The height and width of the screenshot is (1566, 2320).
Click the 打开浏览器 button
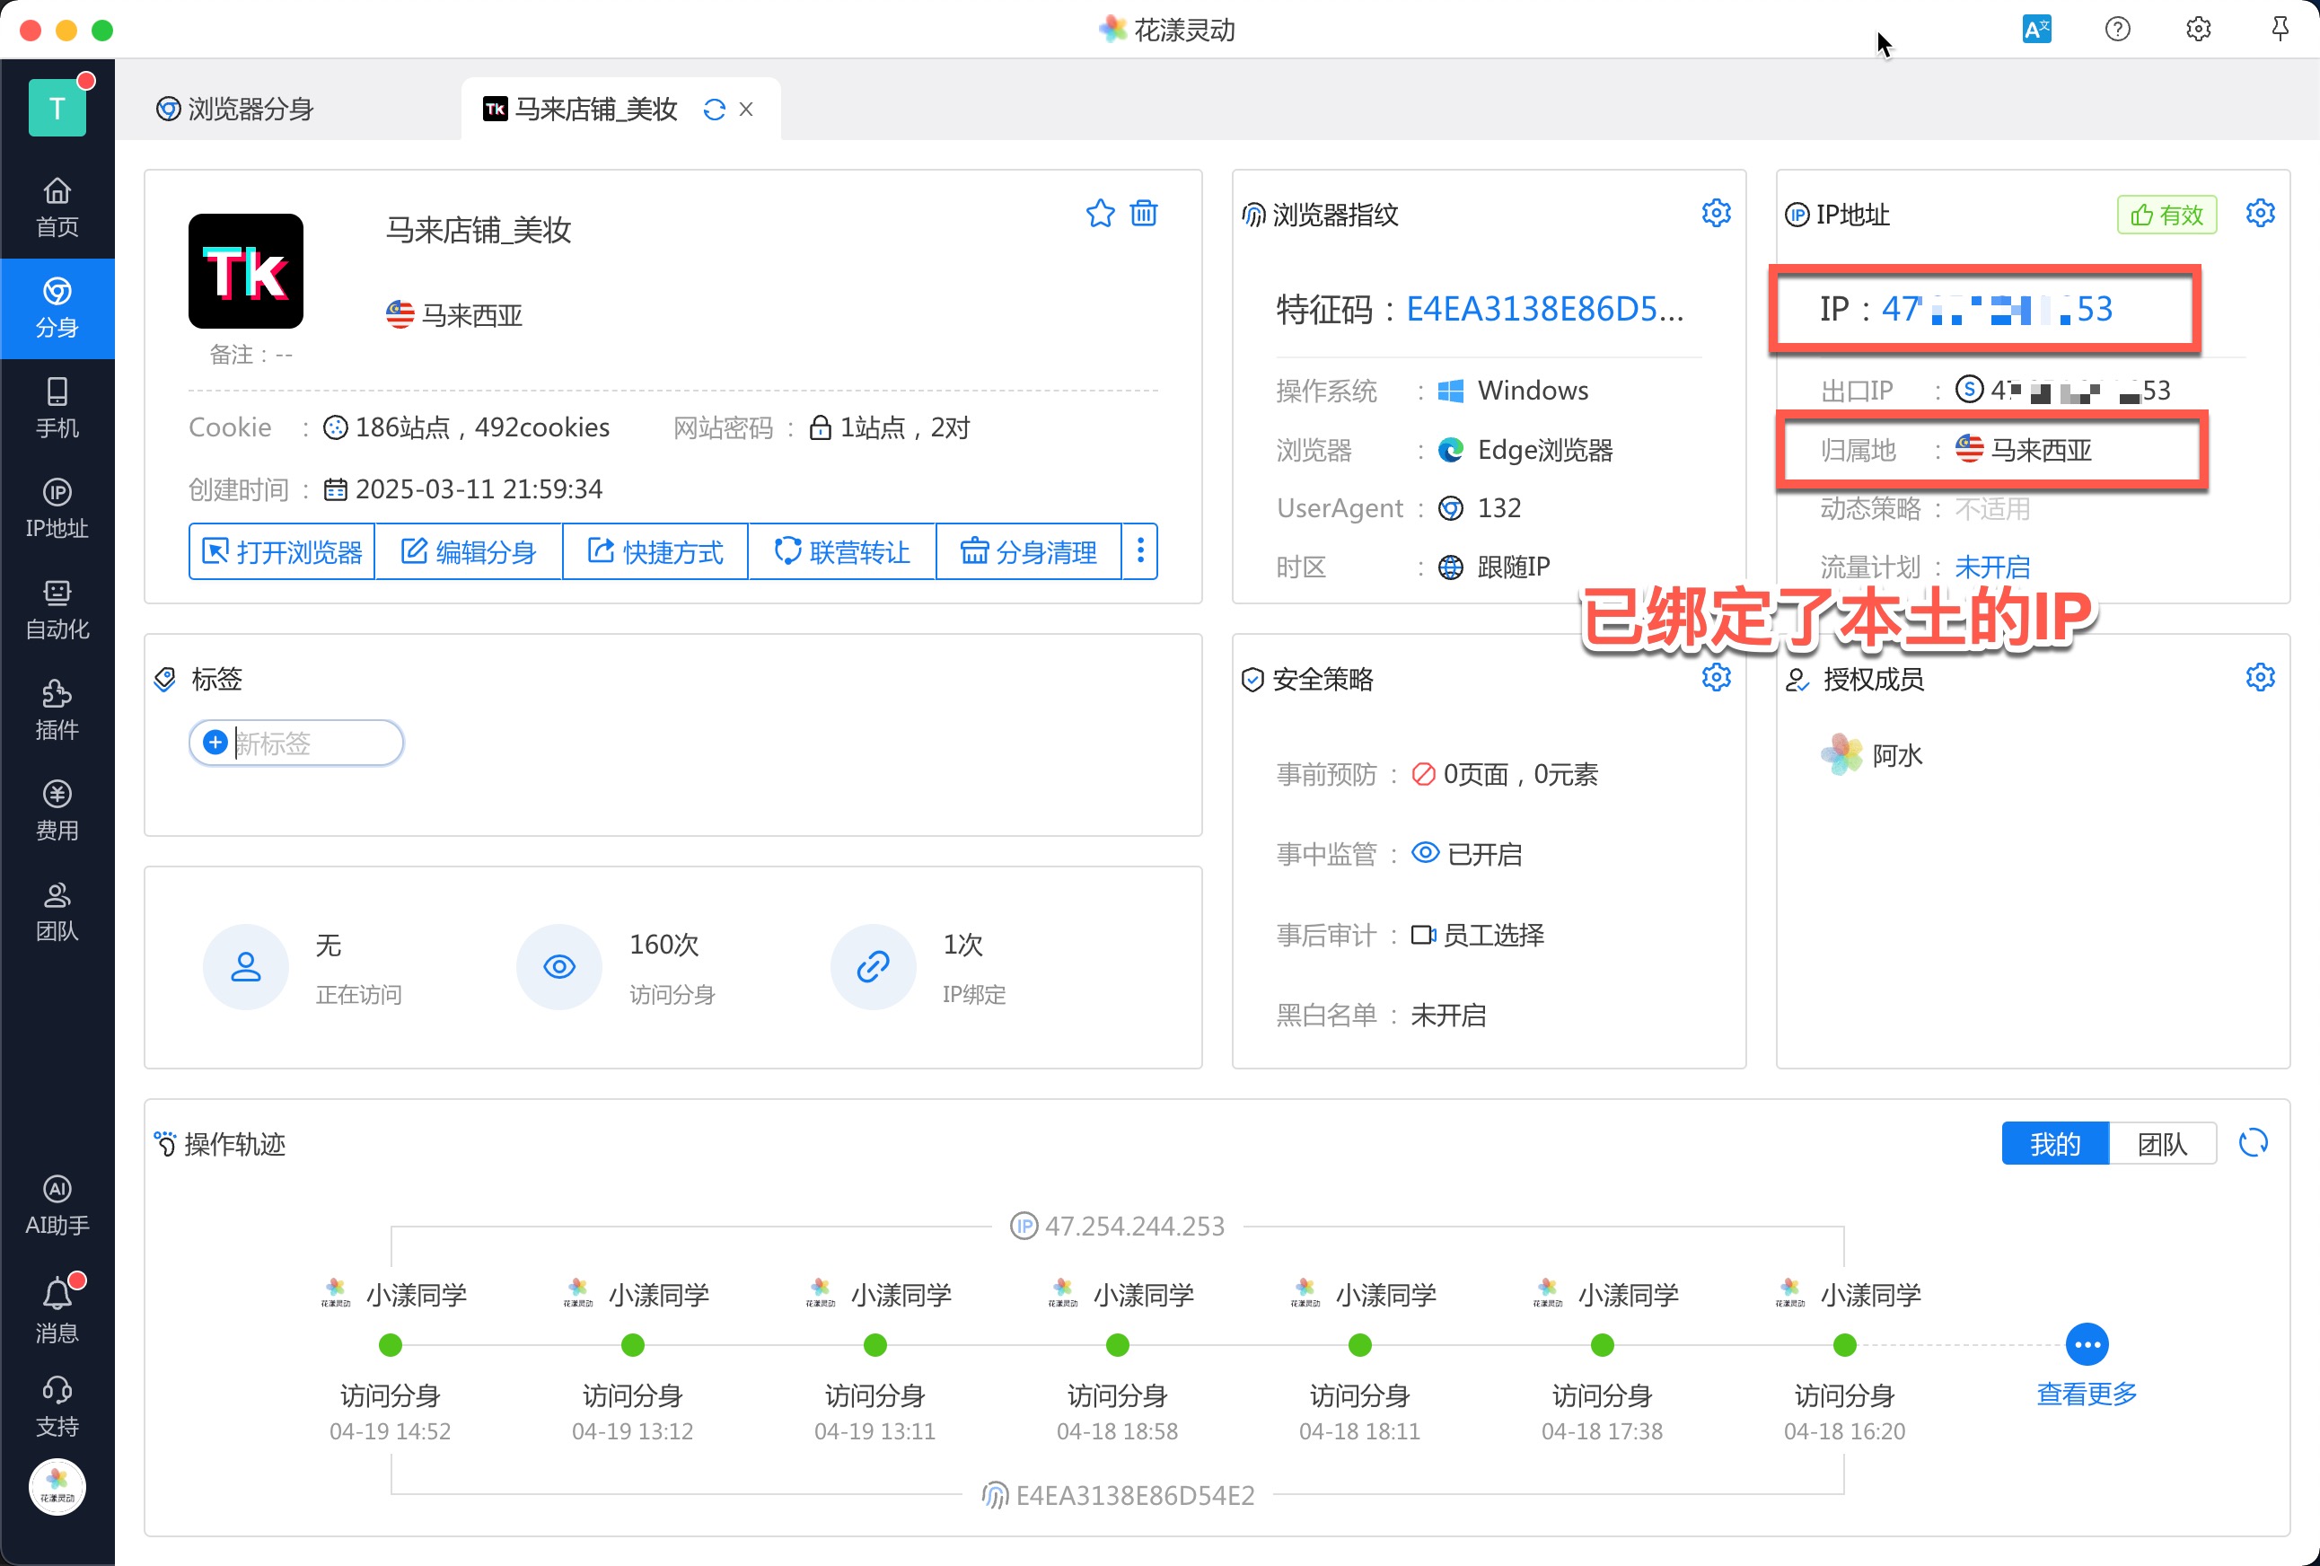coord(283,551)
